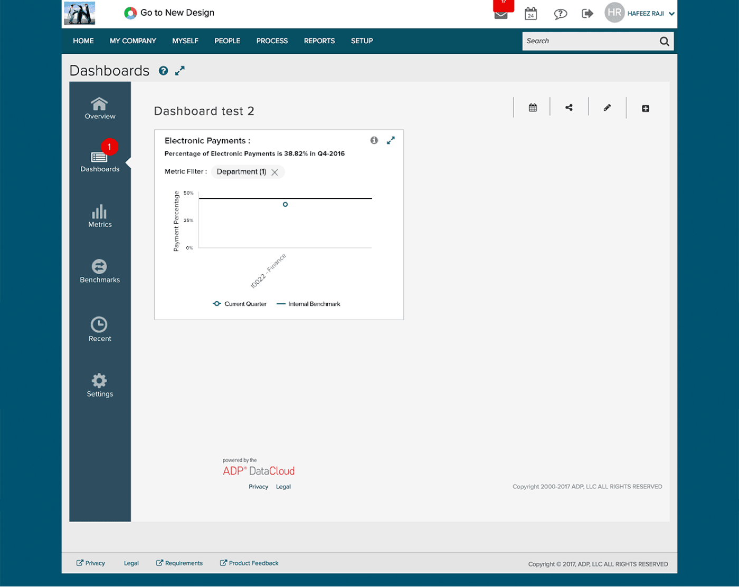This screenshot has height=587, width=739.
Task: Expand the Dashboards page to full screen
Action: pyautogui.click(x=179, y=71)
